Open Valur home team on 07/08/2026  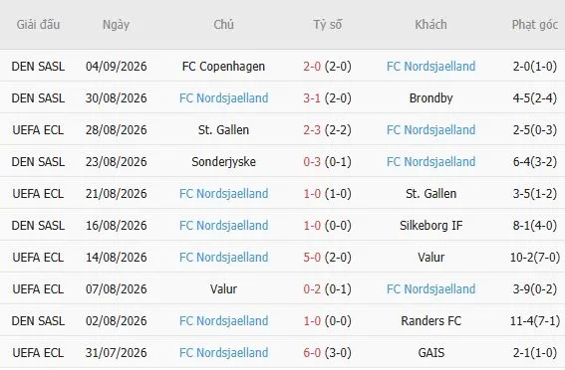(223, 289)
